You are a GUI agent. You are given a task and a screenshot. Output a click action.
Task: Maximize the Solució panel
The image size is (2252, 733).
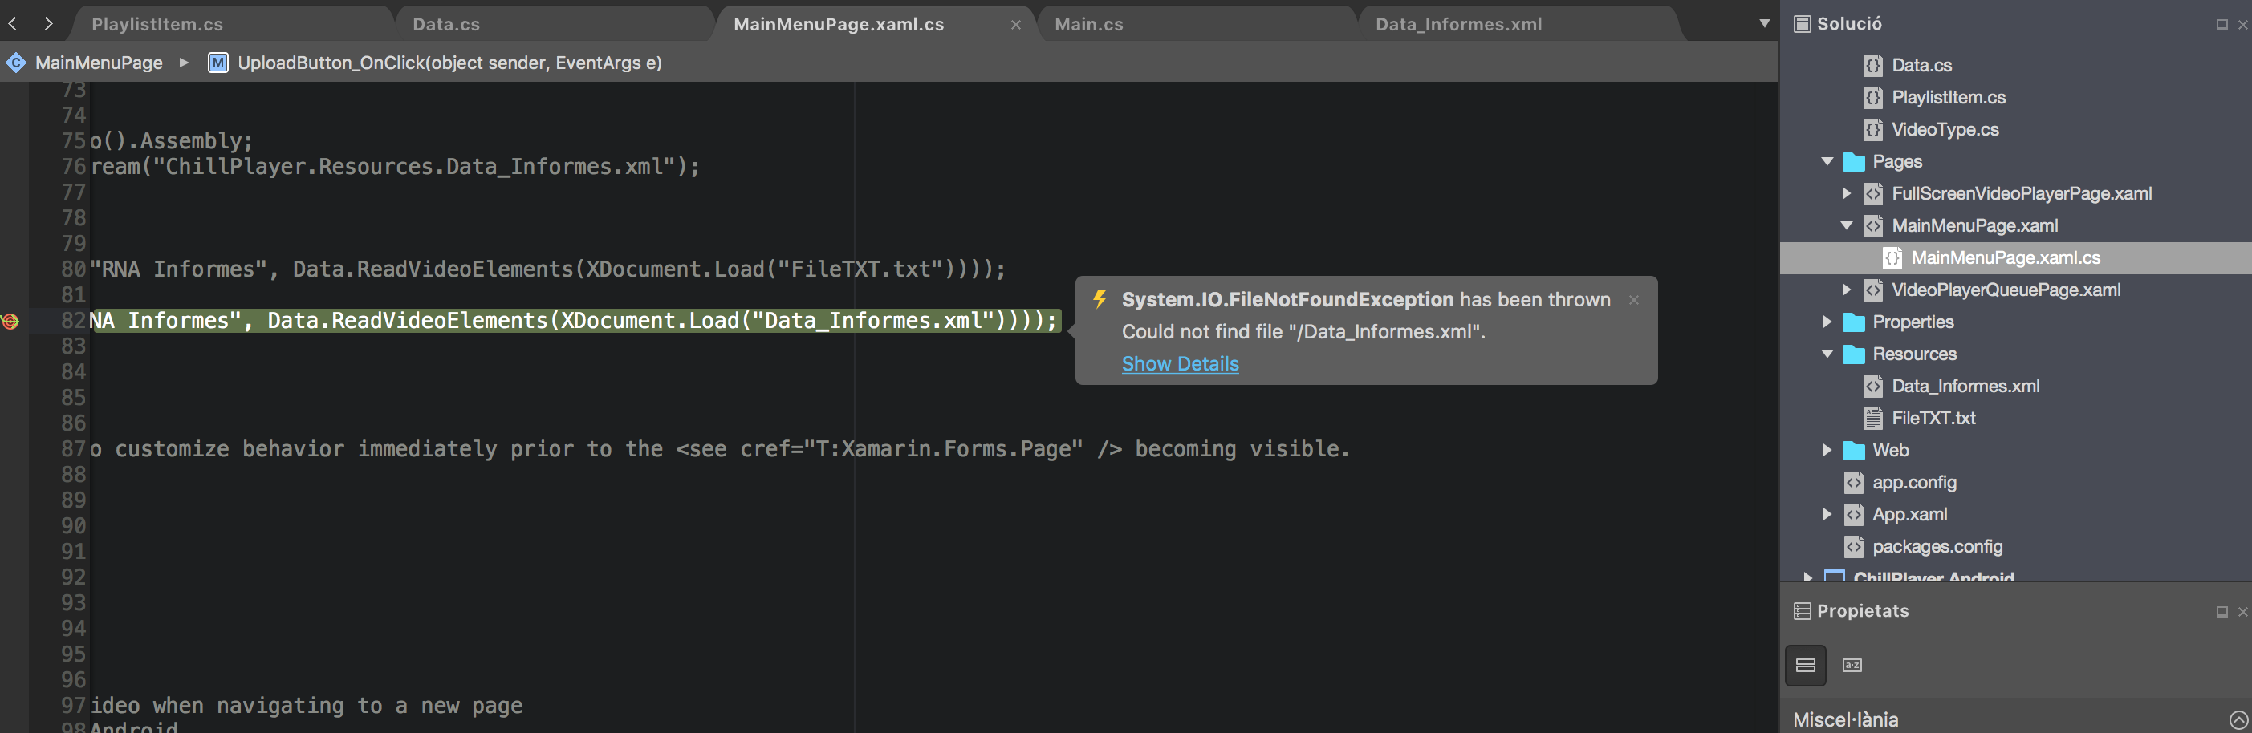click(2222, 25)
